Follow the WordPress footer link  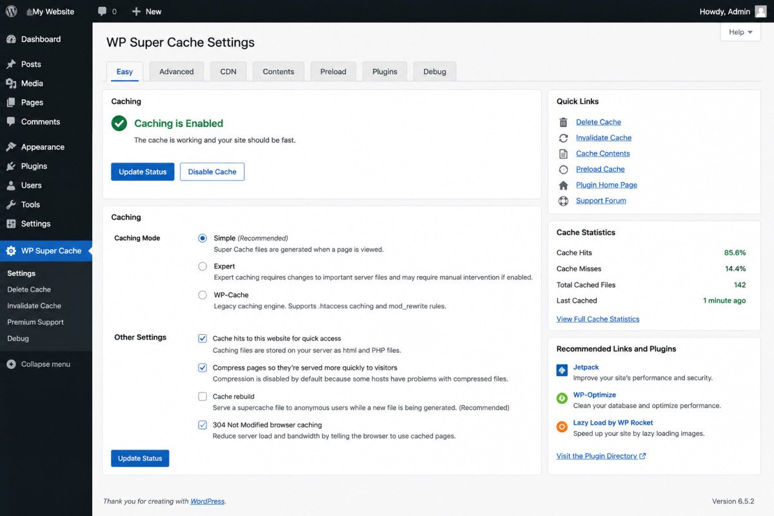point(208,501)
